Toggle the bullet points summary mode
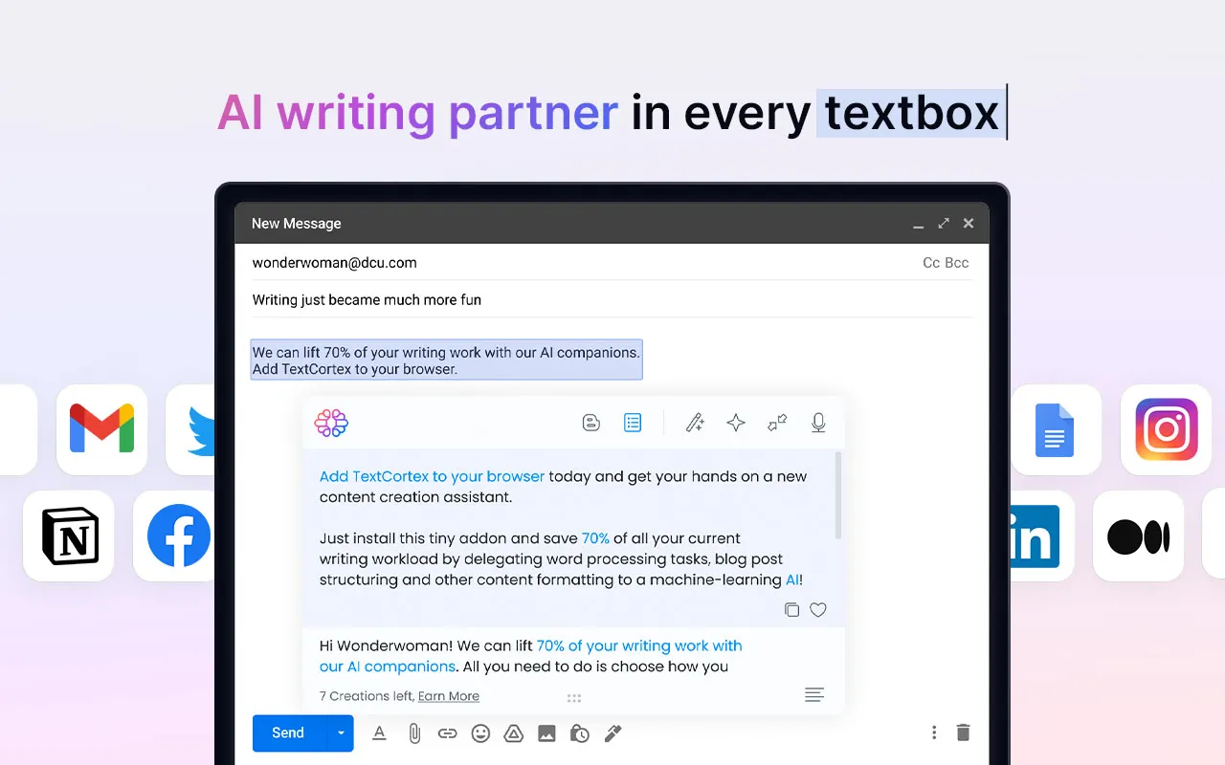Image resolution: width=1225 pixels, height=765 pixels. pos(633,422)
